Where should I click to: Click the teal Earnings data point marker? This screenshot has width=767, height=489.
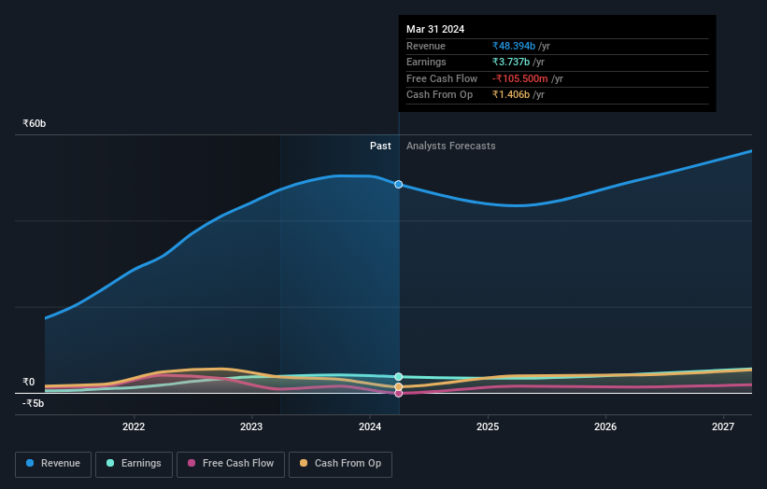click(x=399, y=377)
